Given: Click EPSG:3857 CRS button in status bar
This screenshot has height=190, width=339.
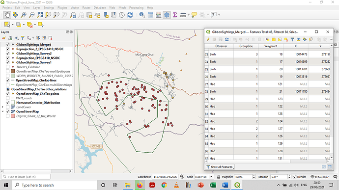Looking at the screenshot, I should 319,177.
